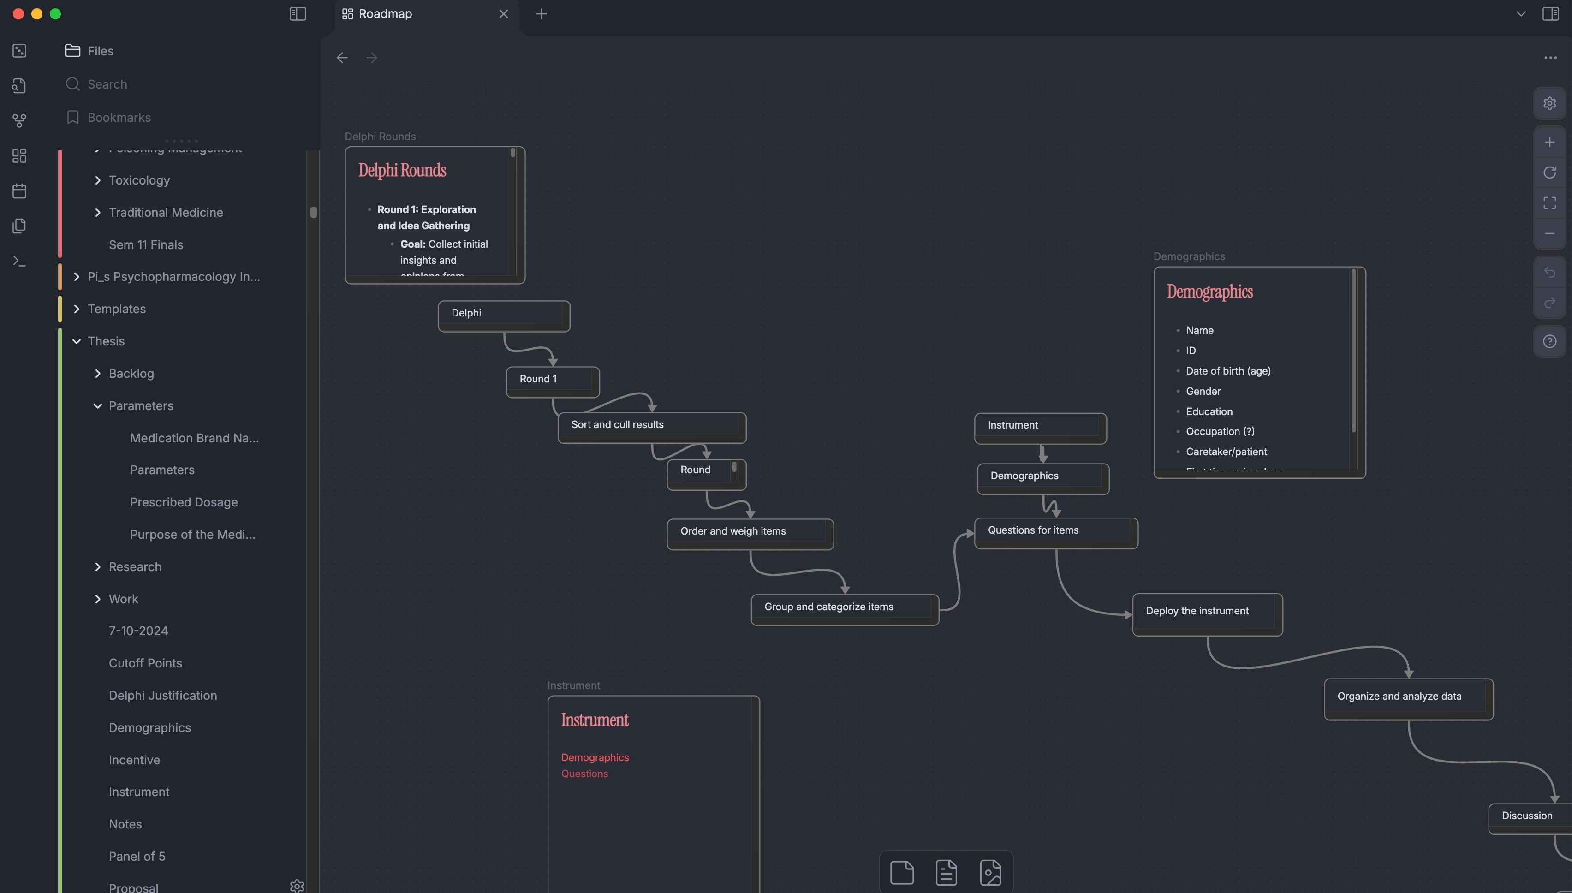Switch to the Bookmarks tab

pos(108,117)
